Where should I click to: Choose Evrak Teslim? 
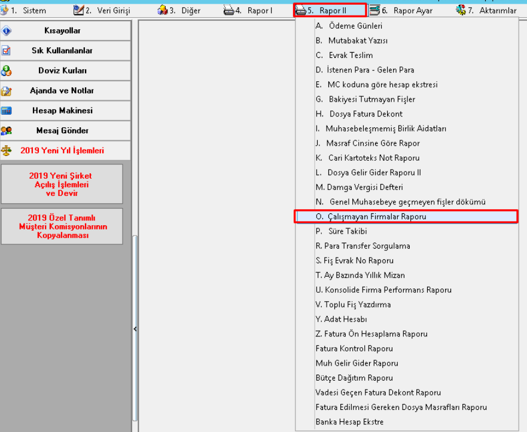[x=407, y=55]
